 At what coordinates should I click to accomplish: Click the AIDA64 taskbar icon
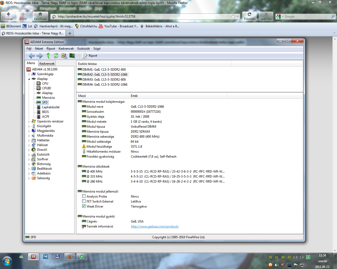tap(33, 257)
